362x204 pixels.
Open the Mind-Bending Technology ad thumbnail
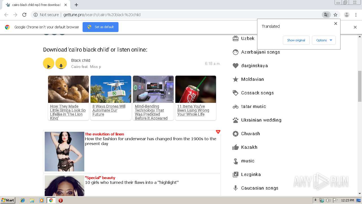pyautogui.click(x=153, y=89)
